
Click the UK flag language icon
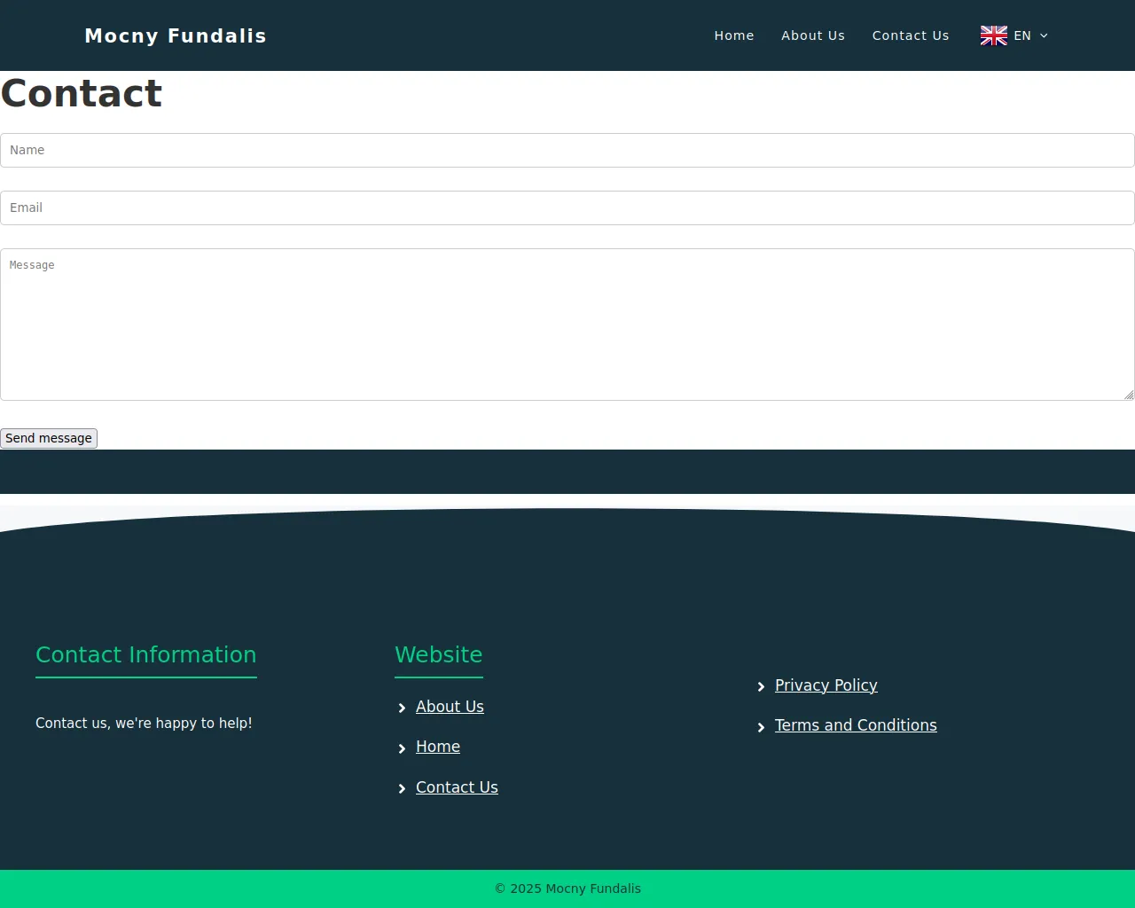pos(993,35)
